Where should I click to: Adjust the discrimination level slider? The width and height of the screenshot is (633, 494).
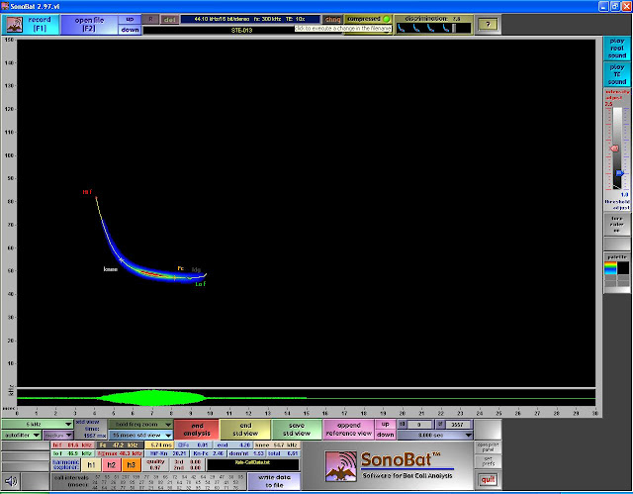pos(454,29)
